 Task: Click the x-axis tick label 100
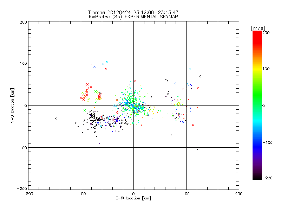coord(186,194)
